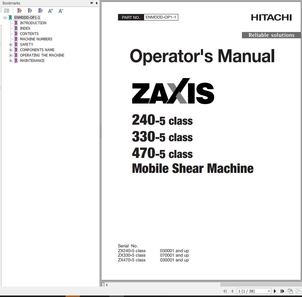Open the page number dropdown
302x297 pixels.
(x=269, y=291)
